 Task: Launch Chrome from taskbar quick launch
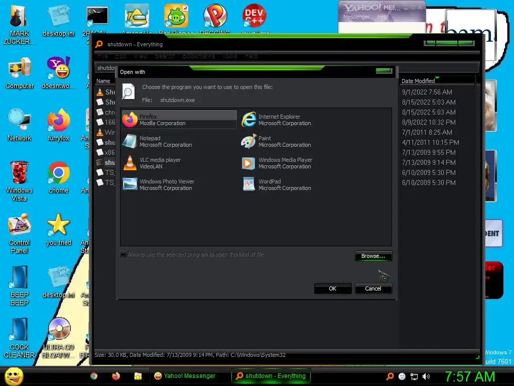tap(94, 376)
